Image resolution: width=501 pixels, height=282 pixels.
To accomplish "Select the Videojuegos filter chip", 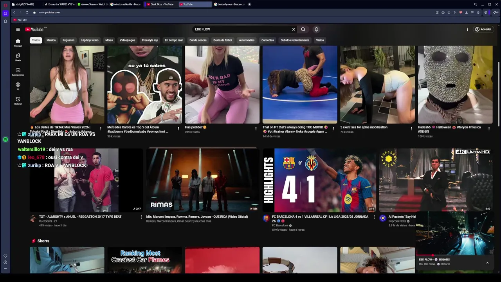I will [127, 40].
